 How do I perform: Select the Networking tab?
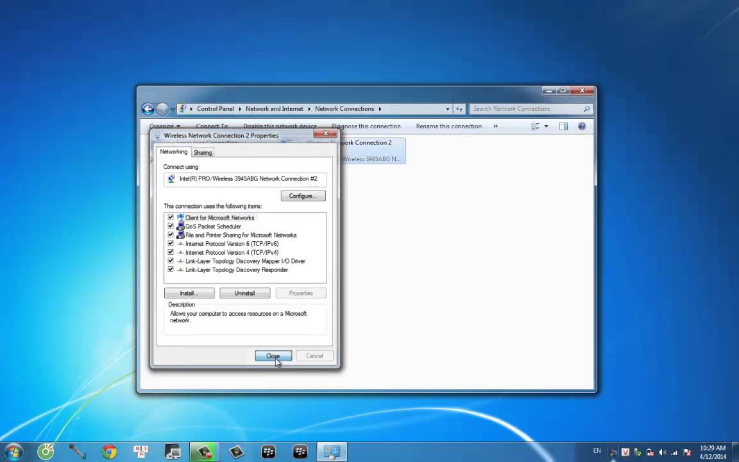click(x=173, y=152)
